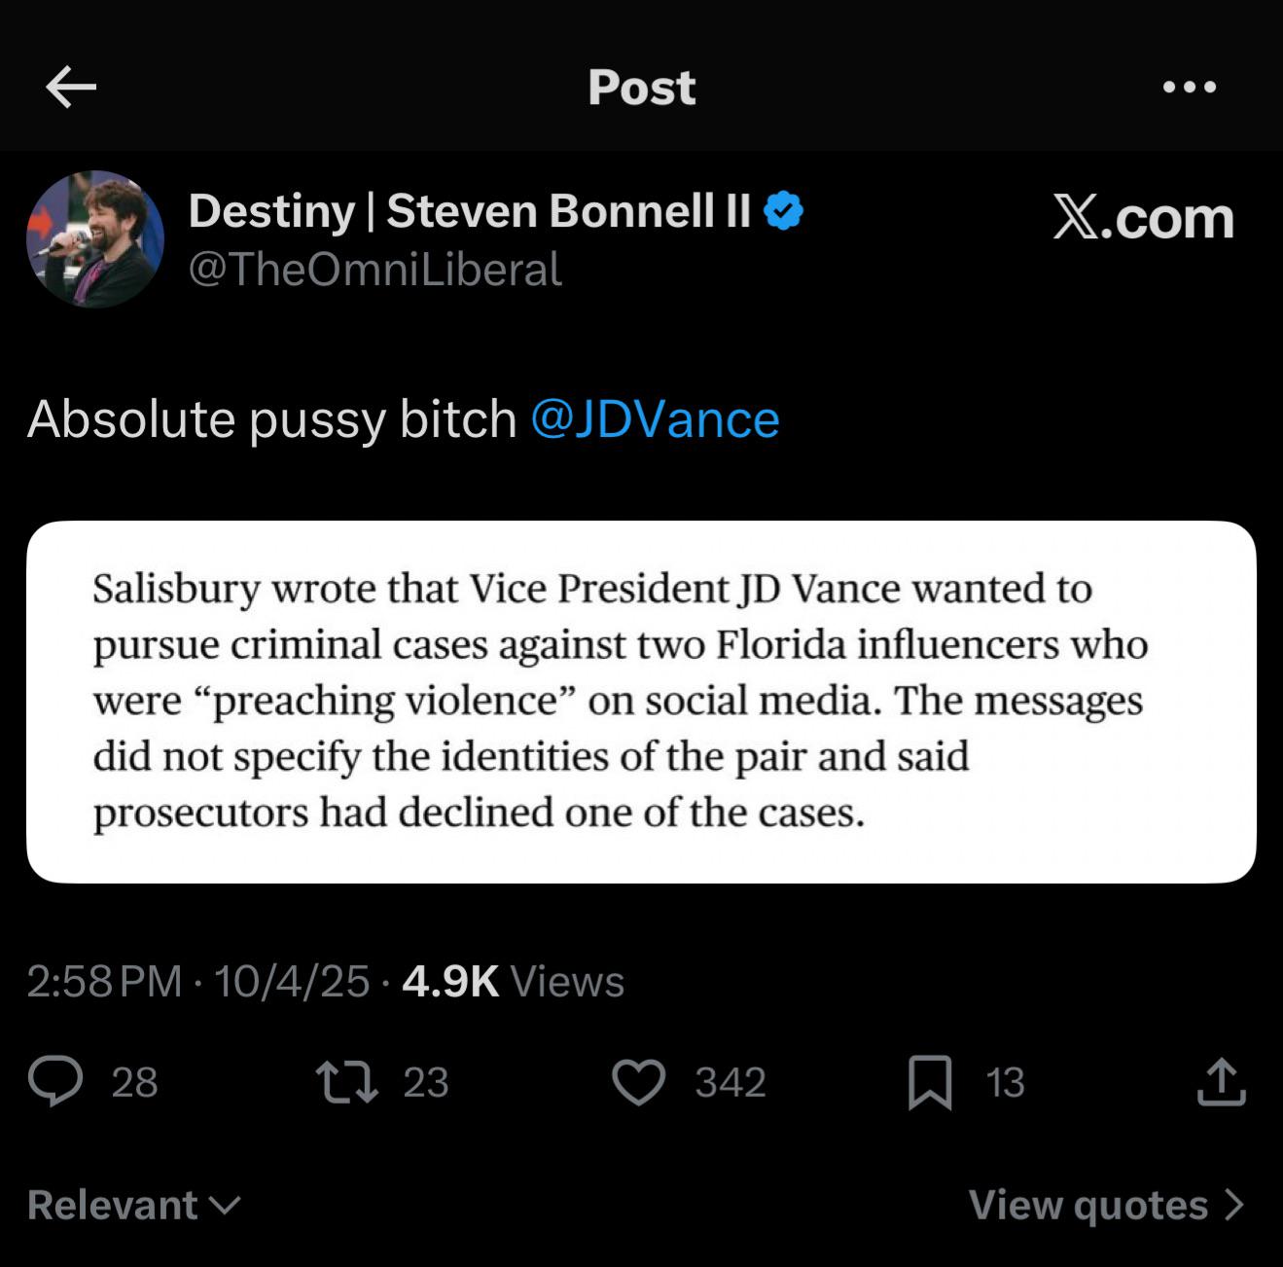Tap the display name Destiny | Steven Bonnell II
This screenshot has width=1283, height=1267.
[469, 211]
